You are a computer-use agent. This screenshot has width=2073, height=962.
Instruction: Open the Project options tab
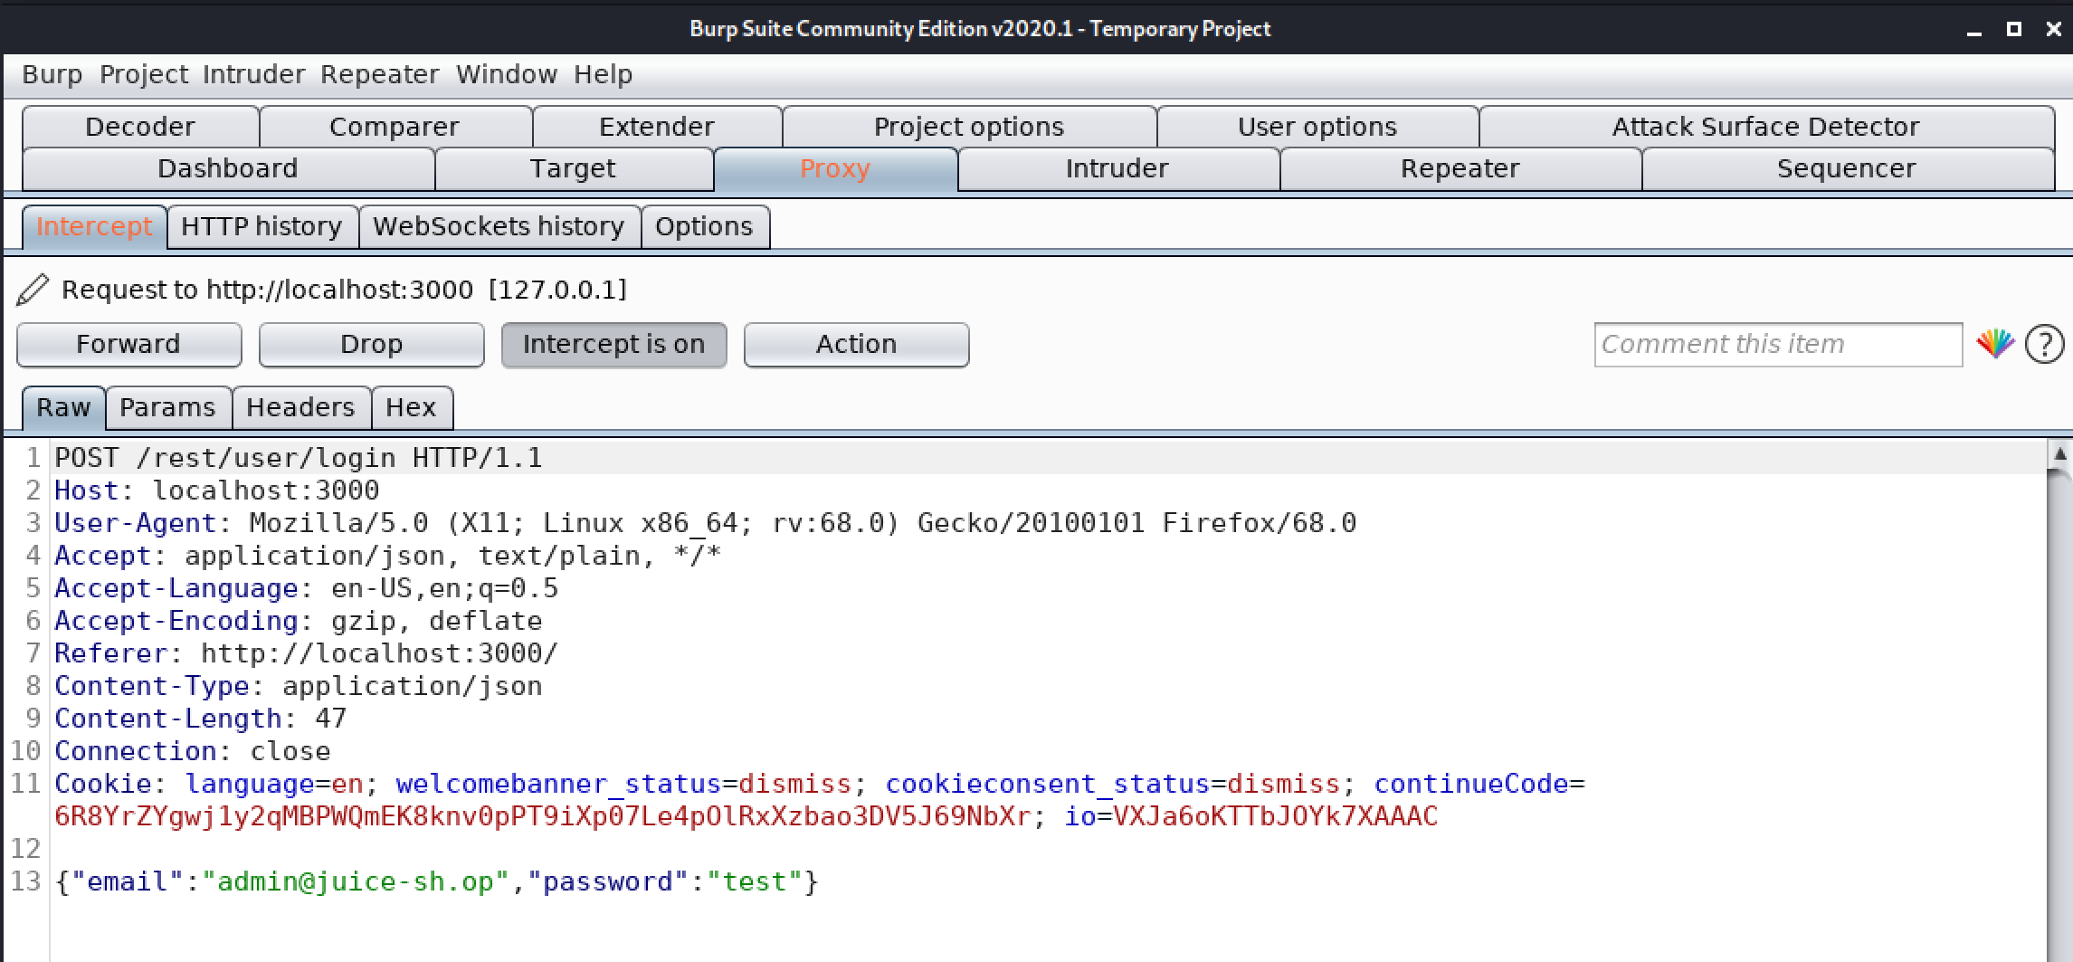(x=969, y=127)
